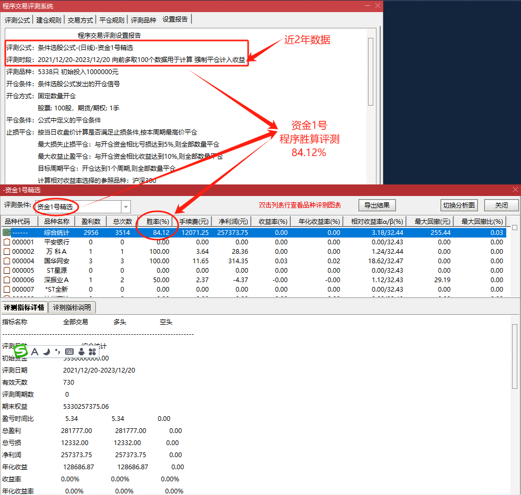Image resolution: width=521 pixels, height=495 pixels.
Task: Click the row icon for 000001 平安银行
Action: click(x=7, y=242)
